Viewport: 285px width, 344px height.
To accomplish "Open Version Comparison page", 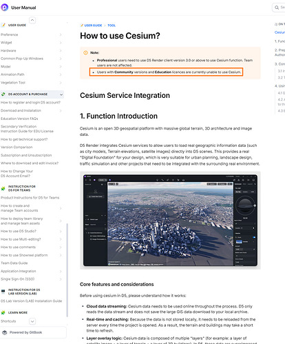I will coord(17,147).
